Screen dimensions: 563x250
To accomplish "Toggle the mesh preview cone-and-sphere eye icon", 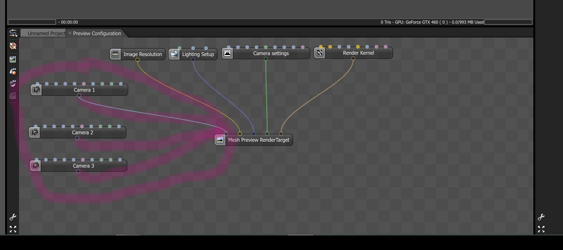I will (x=13, y=71).
